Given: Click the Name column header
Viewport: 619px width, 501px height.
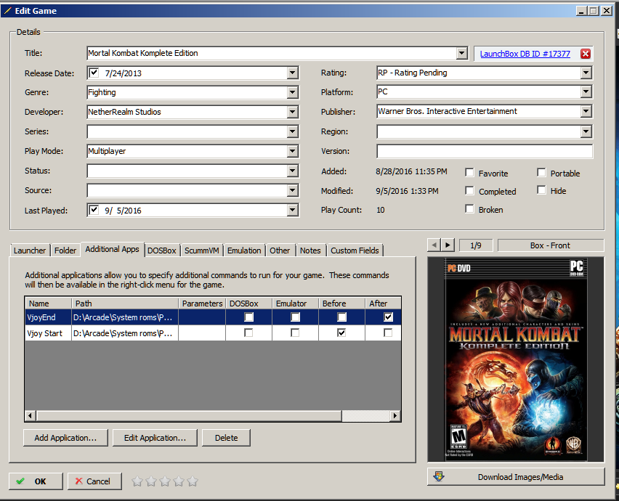Looking at the screenshot, I should pos(49,304).
